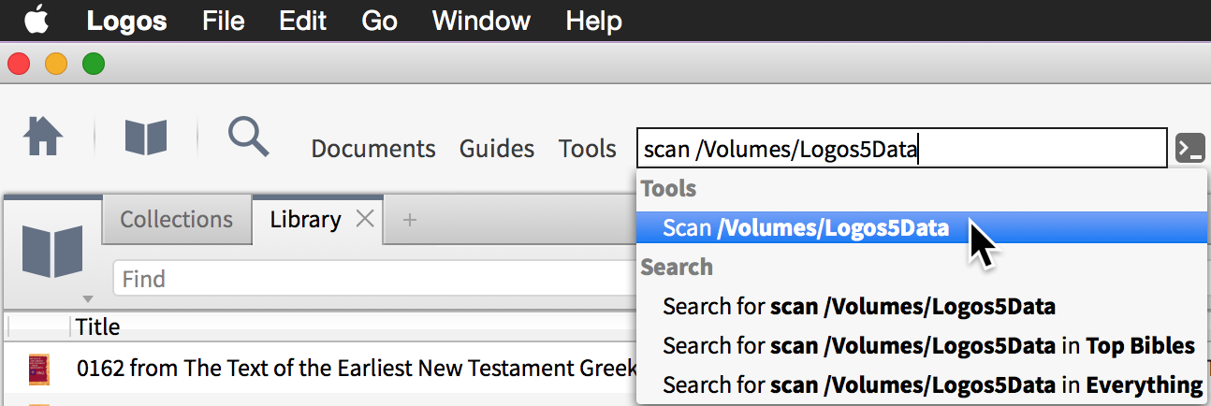This screenshot has width=1211, height=406.
Task: Click the Find field in Library
Action: pyautogui.click(x=374, y=278)
